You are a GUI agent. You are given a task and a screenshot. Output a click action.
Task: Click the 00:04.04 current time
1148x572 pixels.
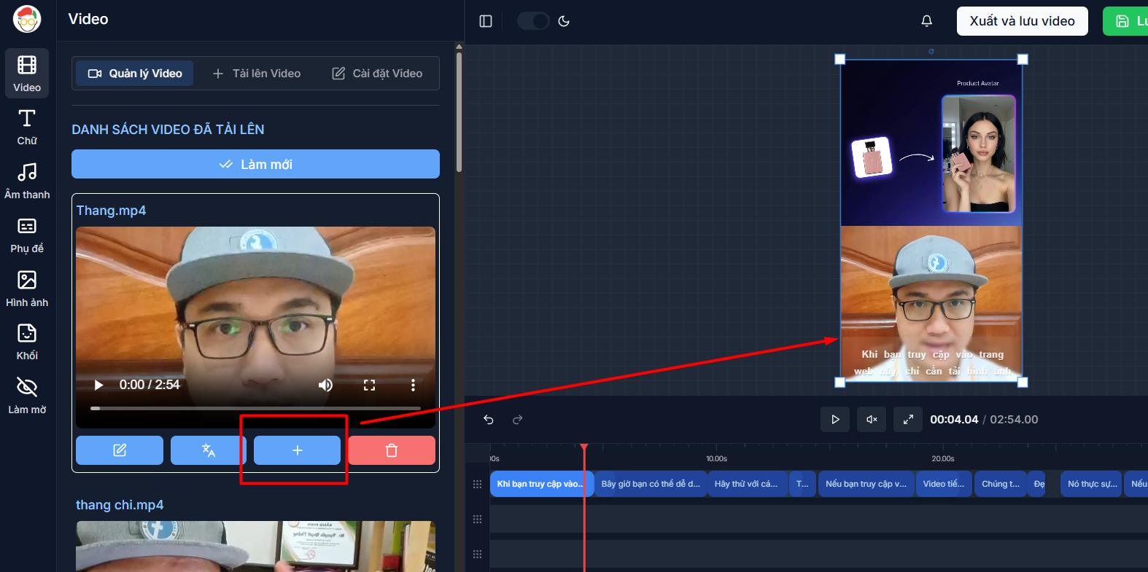tap(954, 420)
